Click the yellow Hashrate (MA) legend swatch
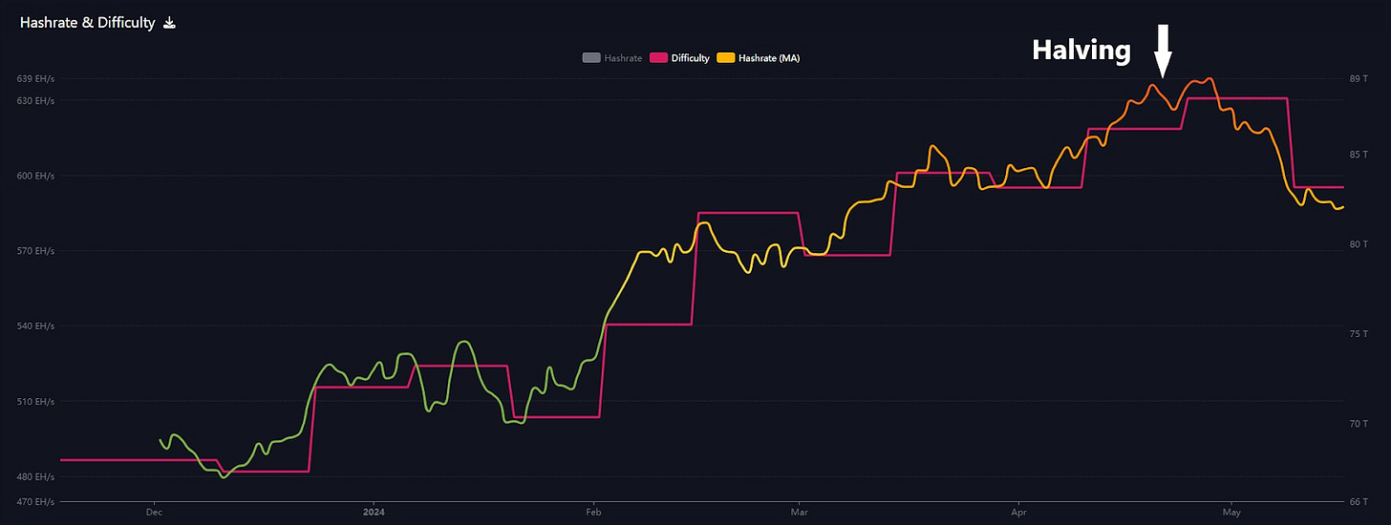The height and width of the screenshot is (525, 1391). pyautogui.click(x=725, y=58)
